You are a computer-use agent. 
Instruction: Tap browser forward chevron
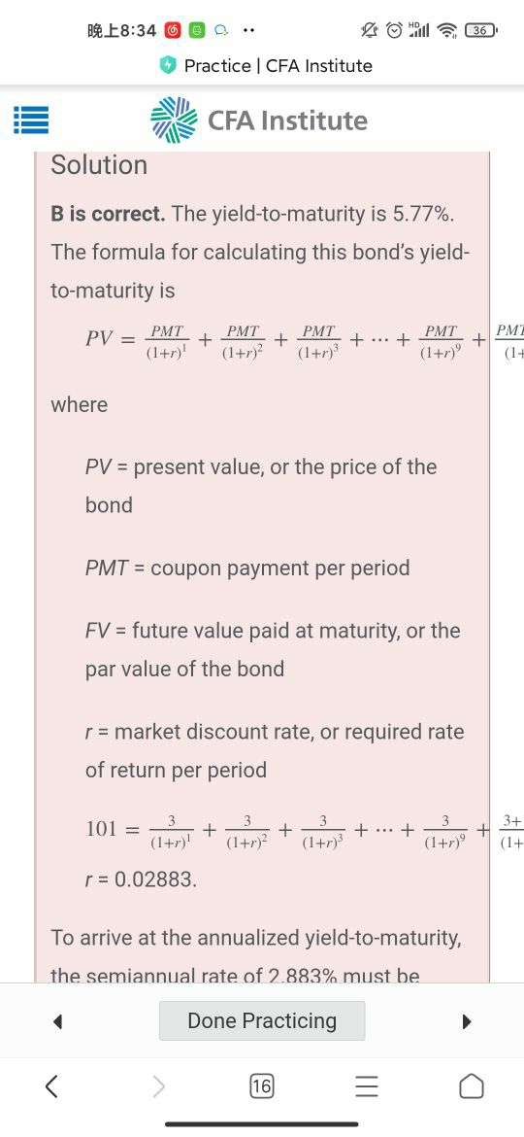coord(158,1085)
